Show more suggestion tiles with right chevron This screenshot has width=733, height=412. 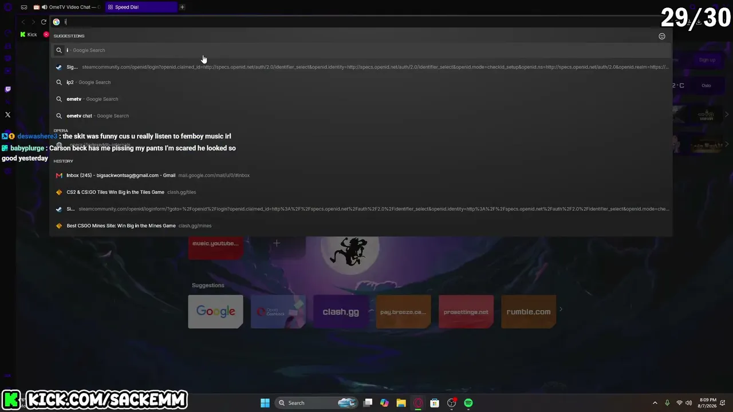tap(561, 310)
